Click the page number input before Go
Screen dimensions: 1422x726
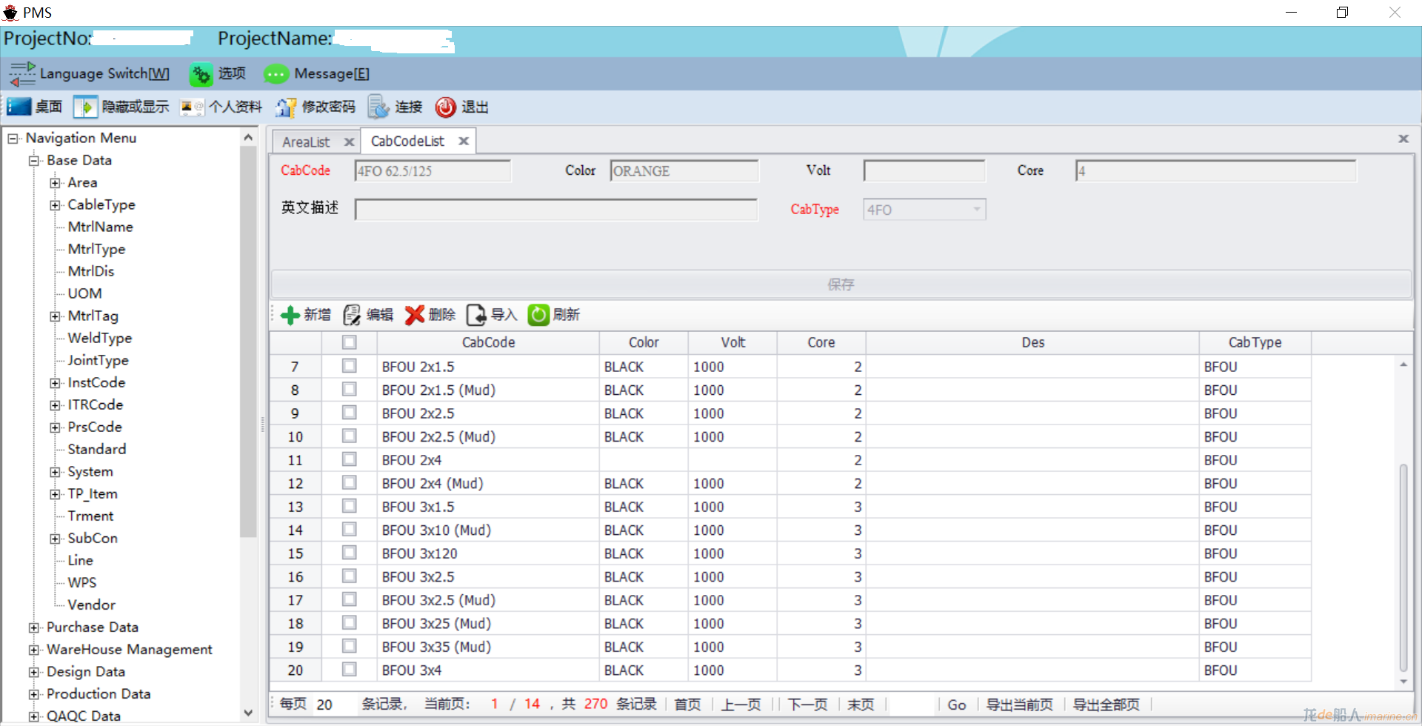(x=913, y=705)
